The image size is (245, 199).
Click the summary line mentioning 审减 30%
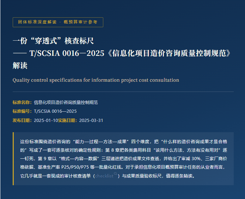click(x=124, y=159)
